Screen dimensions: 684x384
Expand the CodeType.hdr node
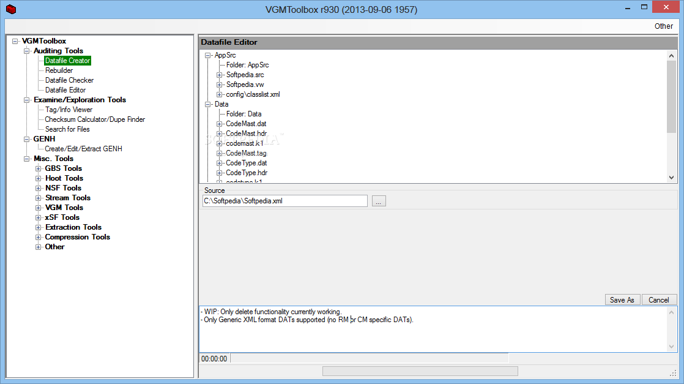click(220, 173)
